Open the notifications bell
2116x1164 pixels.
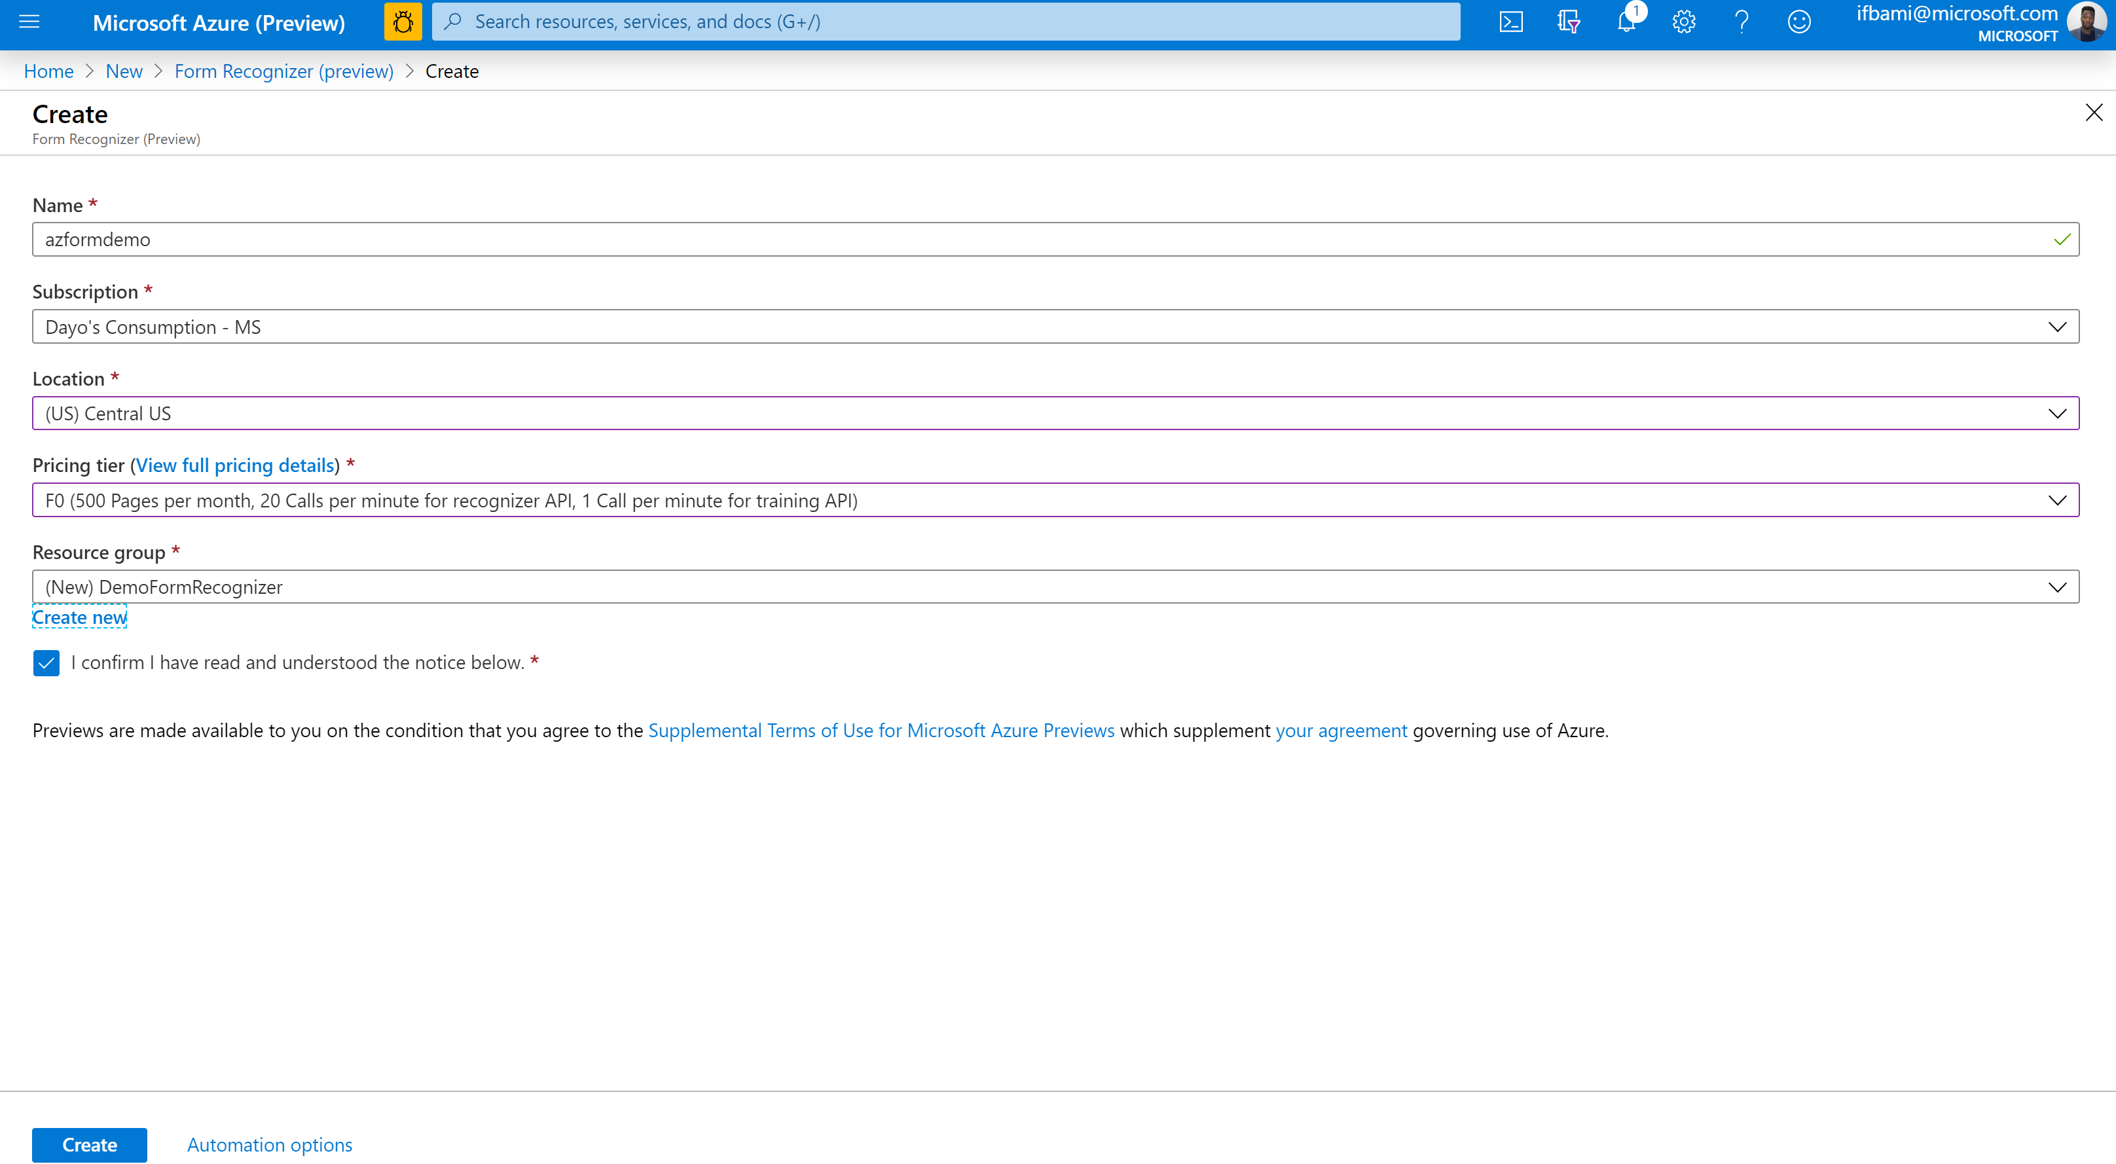(1626, 22)
